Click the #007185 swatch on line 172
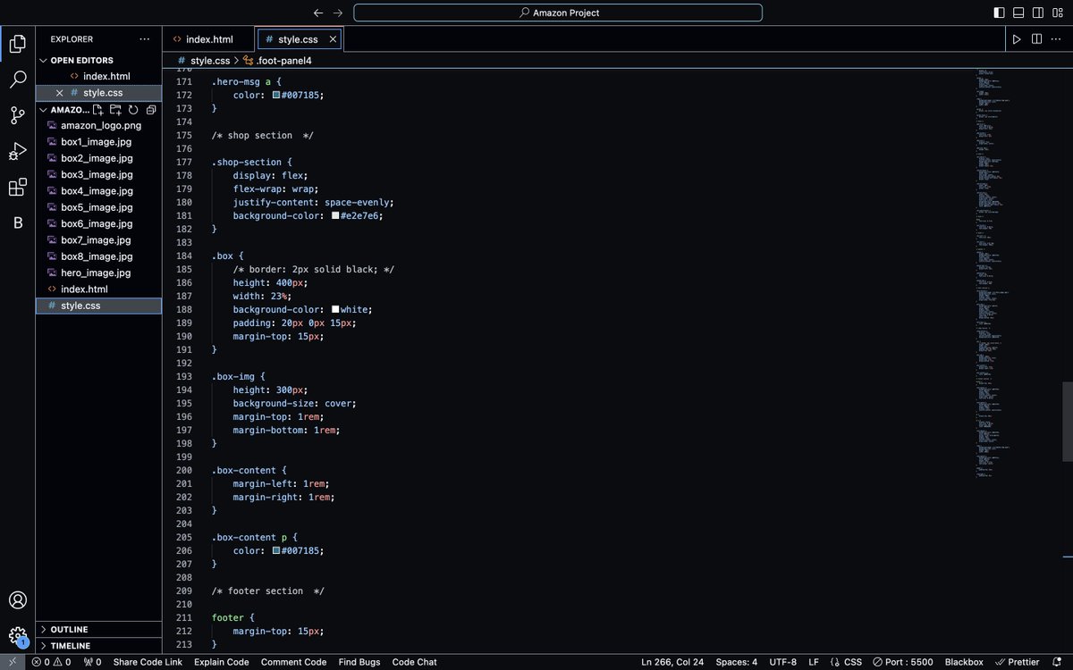 pyautogui.click(x=277, y=95)
